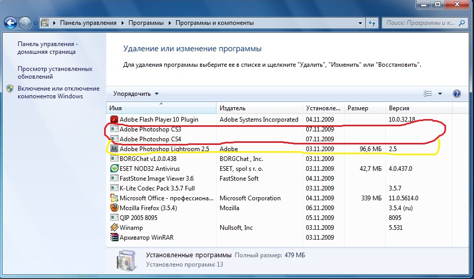Select the WinRAR archiver icon
474x279 pixels.
point(114,238)
